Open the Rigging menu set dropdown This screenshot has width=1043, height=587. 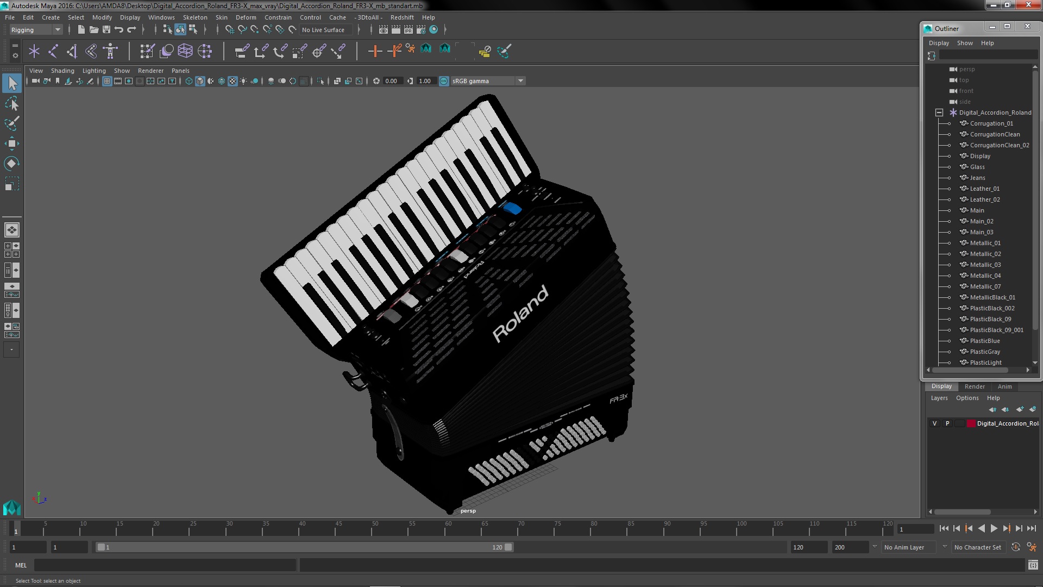36,30
